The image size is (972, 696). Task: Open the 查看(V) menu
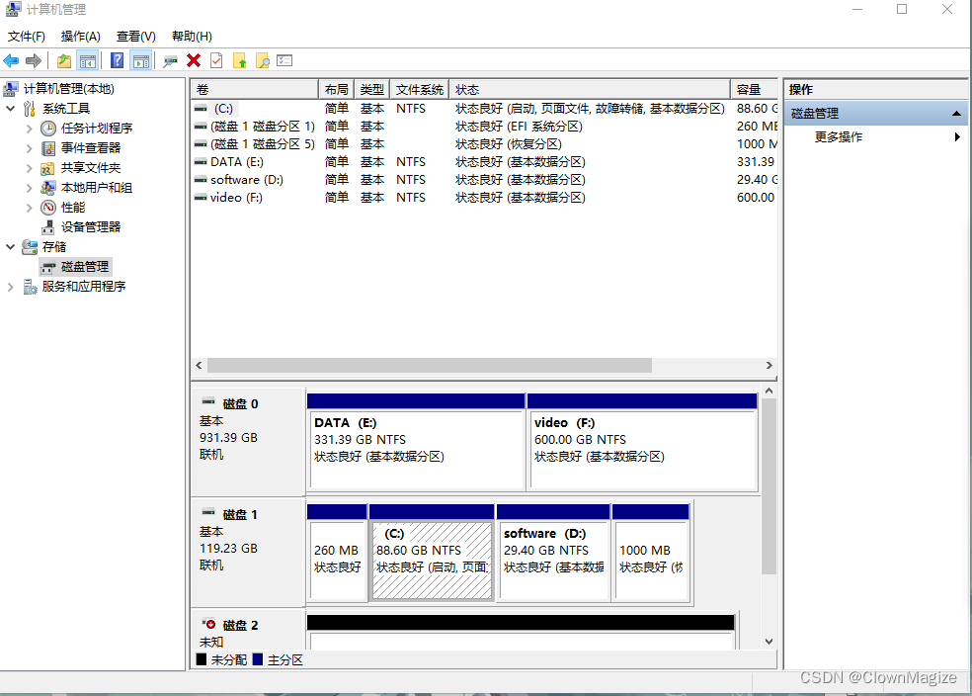point(135,37)
